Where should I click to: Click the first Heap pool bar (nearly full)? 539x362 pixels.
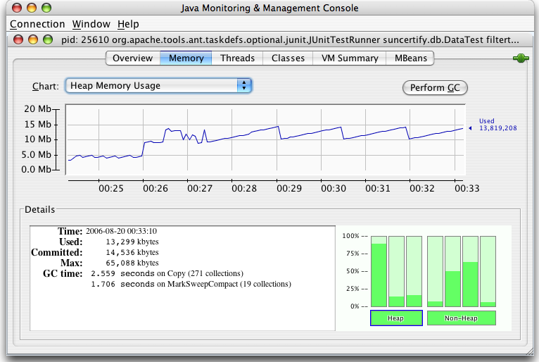coord(379,271)
